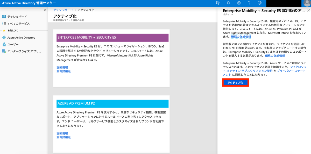
Task: Click the panel title Enterprise Mobility + Security E5 試用版
Action: pyautogui.click(x=264, y=11)
